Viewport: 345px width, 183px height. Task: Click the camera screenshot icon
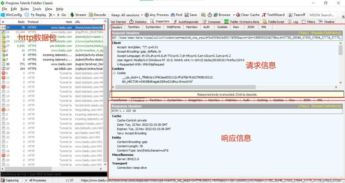tap(203, 15)
